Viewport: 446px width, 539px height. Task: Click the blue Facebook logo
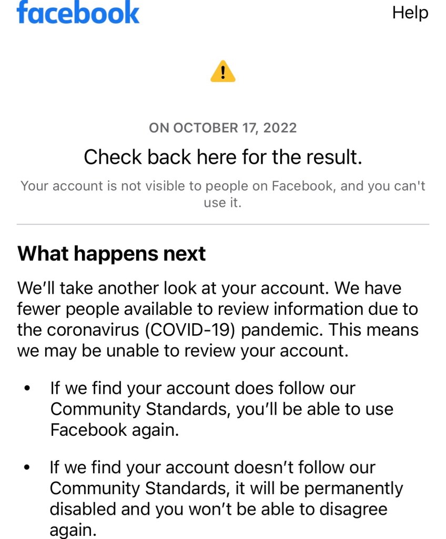pos(78,13)
